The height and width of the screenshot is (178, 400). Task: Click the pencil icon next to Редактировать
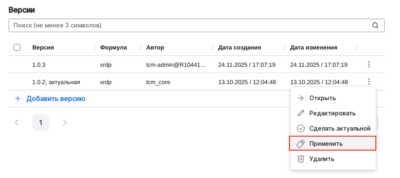[x=301, y=113]
